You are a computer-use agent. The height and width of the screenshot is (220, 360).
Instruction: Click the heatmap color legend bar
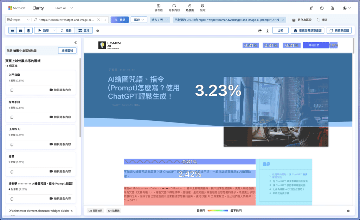218,211
